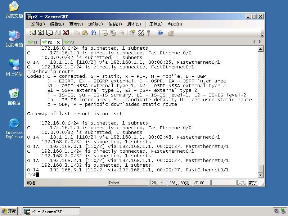Click the route entry 192.168.0.1 line
288x216 pixels.
[x=128, y=147]
